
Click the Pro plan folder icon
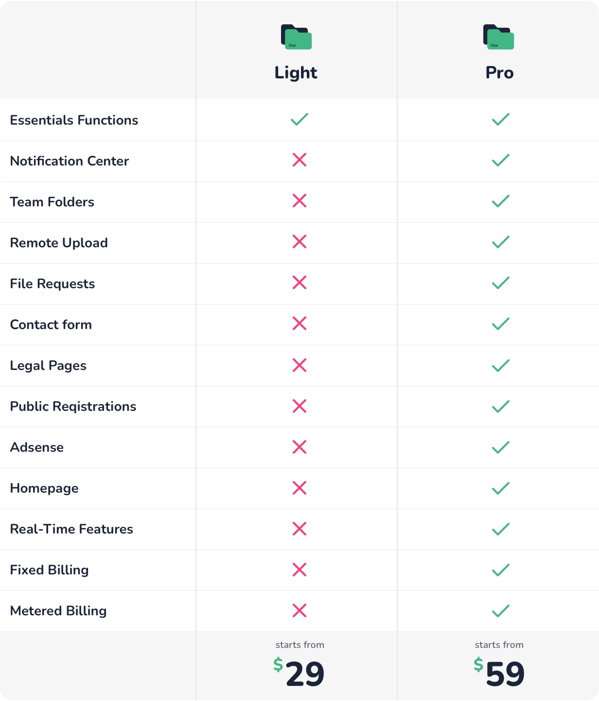point(498,37)
